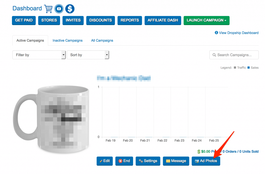Toggle the Traffic legend square
265x174 pixels.
(235, 68)
